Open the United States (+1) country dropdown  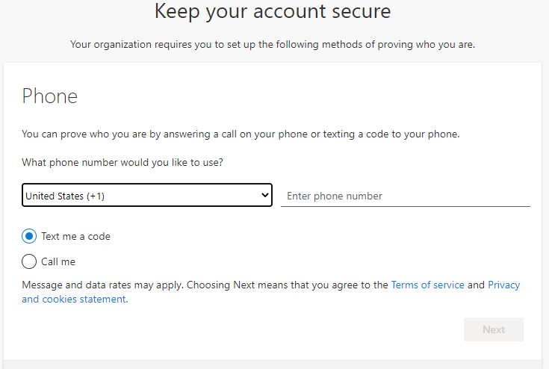pos(146,196)
